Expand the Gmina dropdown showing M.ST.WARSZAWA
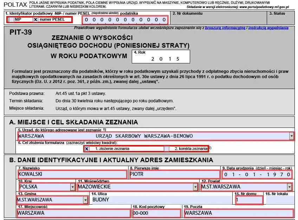Screen dimensions: 298x220 point(85,200)
